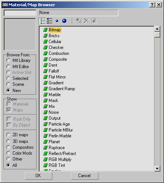Select Gradient Ramp map entry

tap(62, 89)
